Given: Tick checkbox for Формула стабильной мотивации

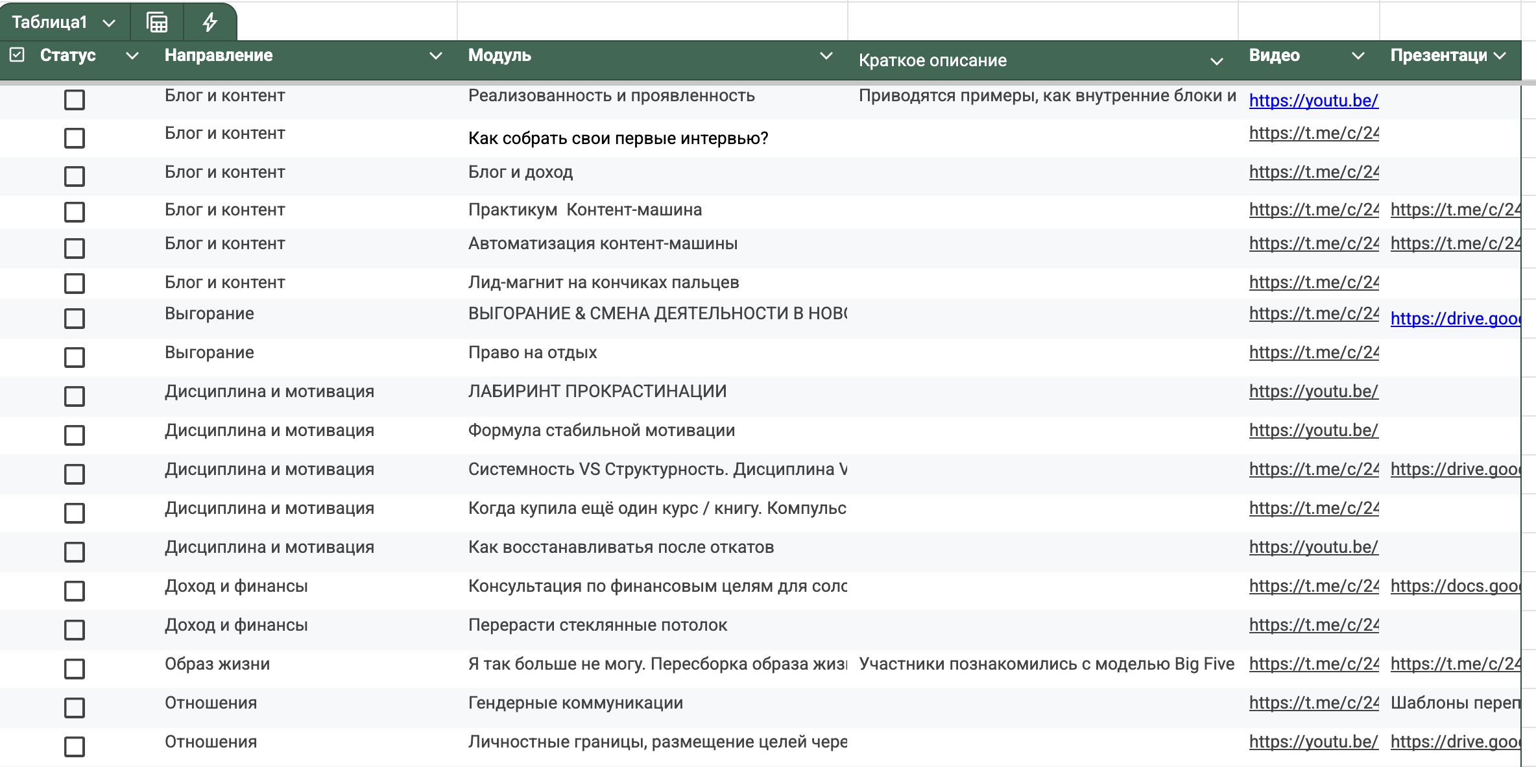Looking at the screenshot, I should [x=75, y=435].
